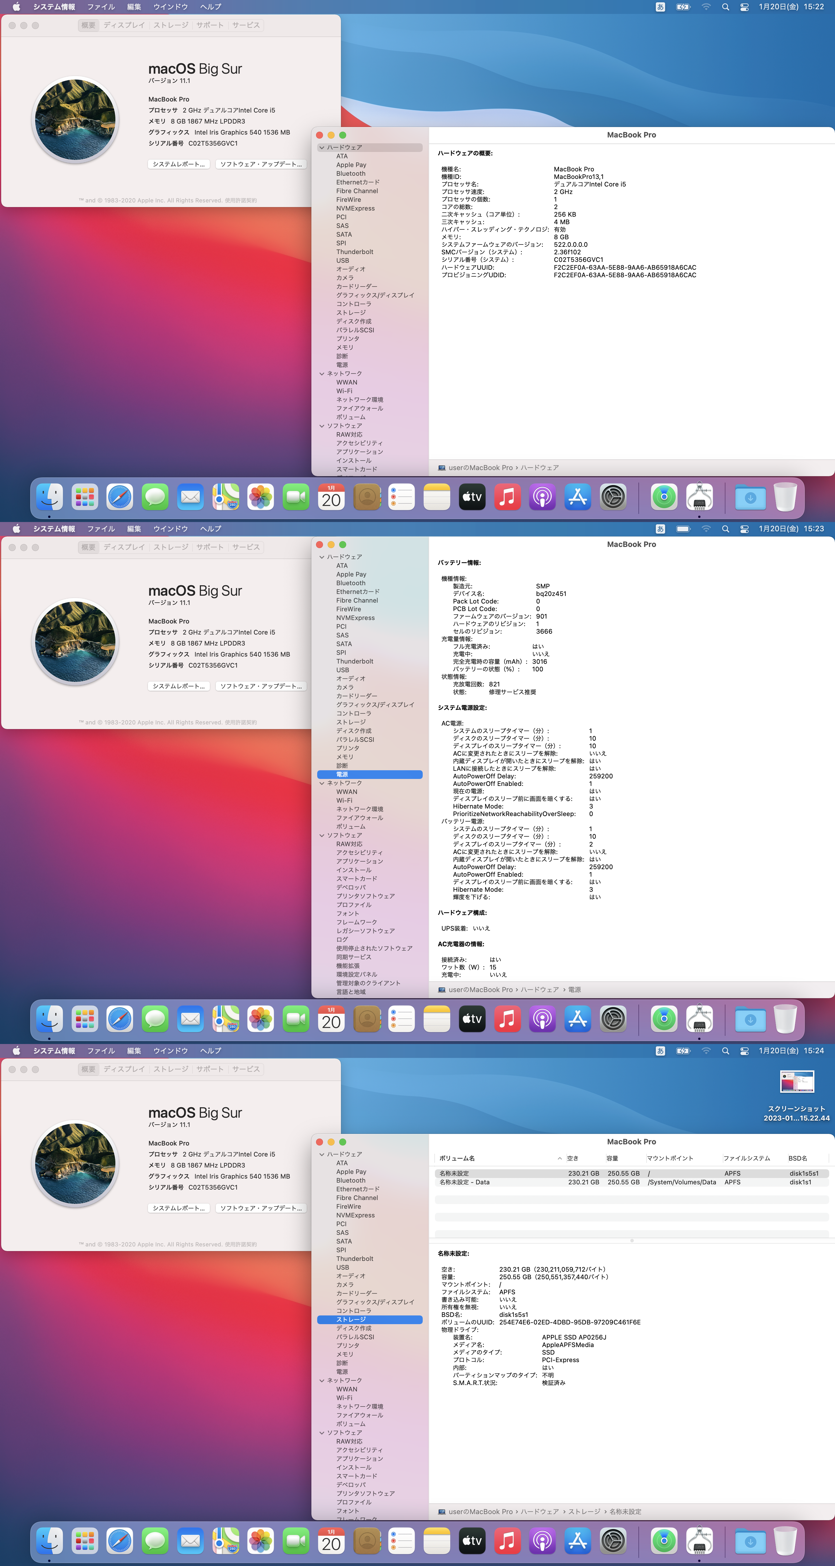
Task: Sort volumes by the ボリューム名 column header
Action: tap(500, 1158)
